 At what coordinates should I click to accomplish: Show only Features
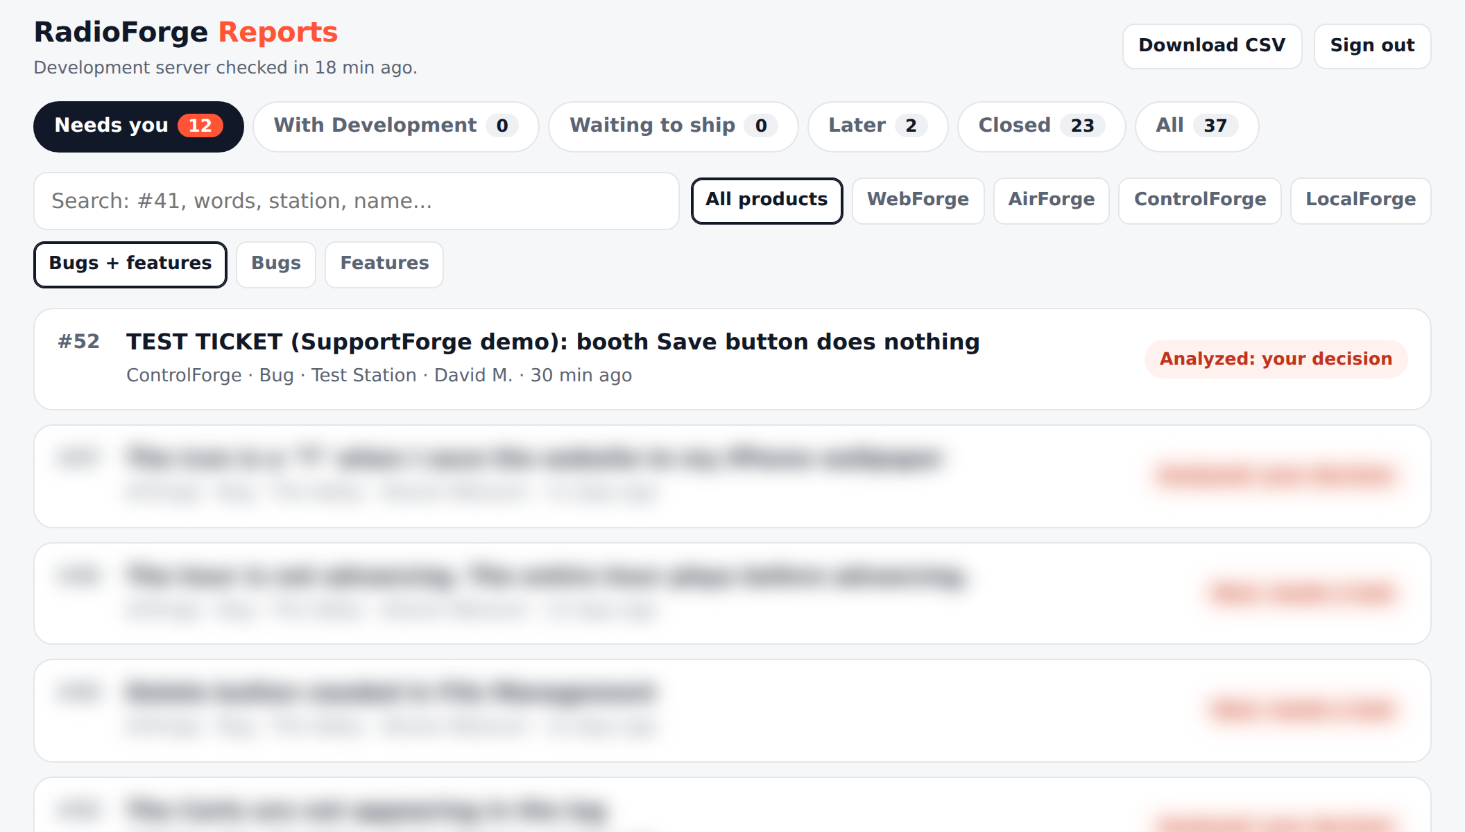pyautogui.click(x=384, y=264)
